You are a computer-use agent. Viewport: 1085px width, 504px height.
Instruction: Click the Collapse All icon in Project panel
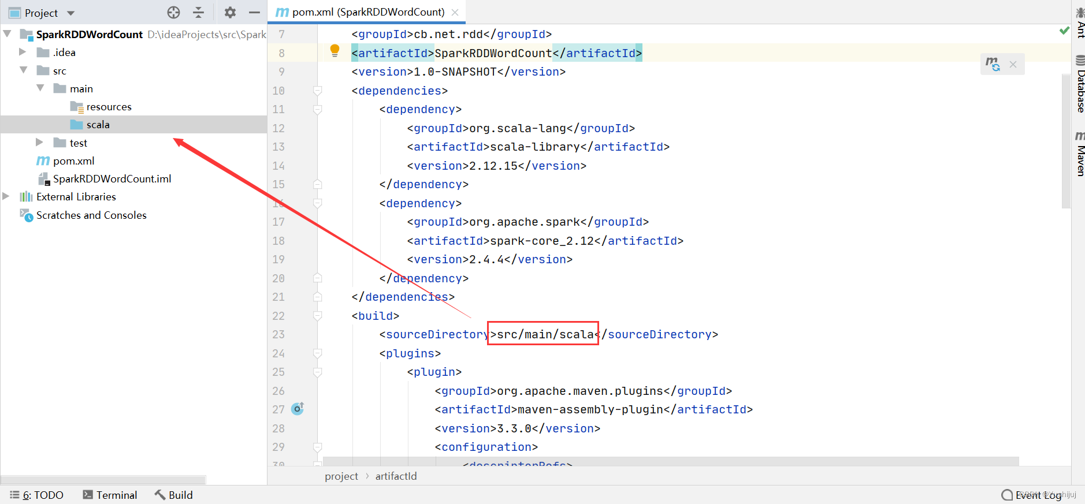coord(199,12)
